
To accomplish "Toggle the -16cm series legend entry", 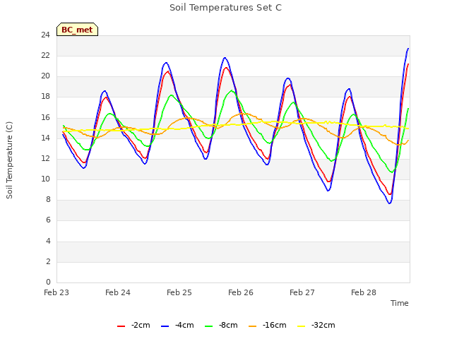I will (267, 326).
